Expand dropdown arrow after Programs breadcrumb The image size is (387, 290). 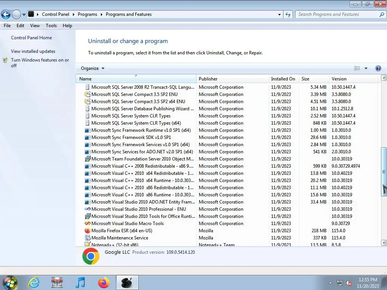click(x=101, y=15)
